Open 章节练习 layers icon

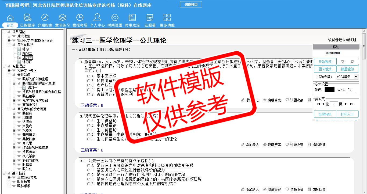(x=62, y=18)
